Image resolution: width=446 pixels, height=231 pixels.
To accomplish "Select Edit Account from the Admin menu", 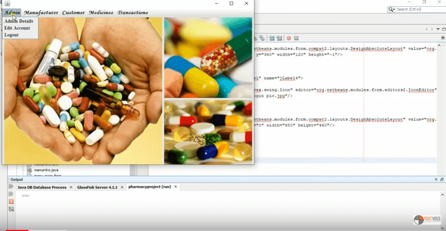I will [x=17, y=28].
